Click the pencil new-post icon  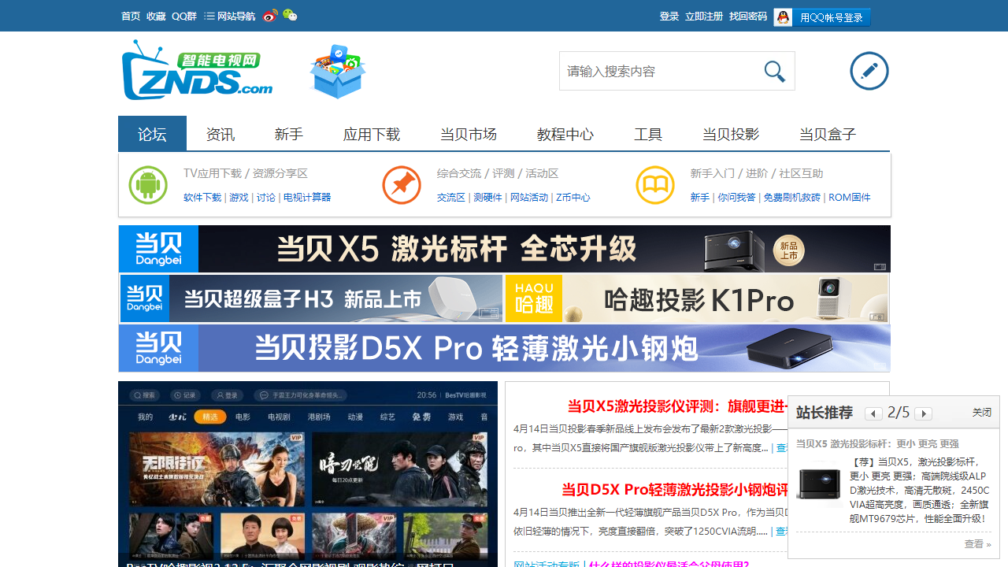pos(869,71)
